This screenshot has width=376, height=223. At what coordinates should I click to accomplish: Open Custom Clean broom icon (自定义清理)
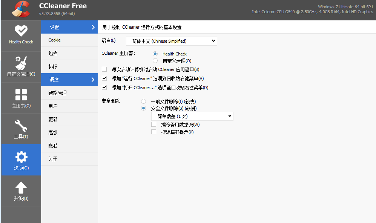pos(21,63)
